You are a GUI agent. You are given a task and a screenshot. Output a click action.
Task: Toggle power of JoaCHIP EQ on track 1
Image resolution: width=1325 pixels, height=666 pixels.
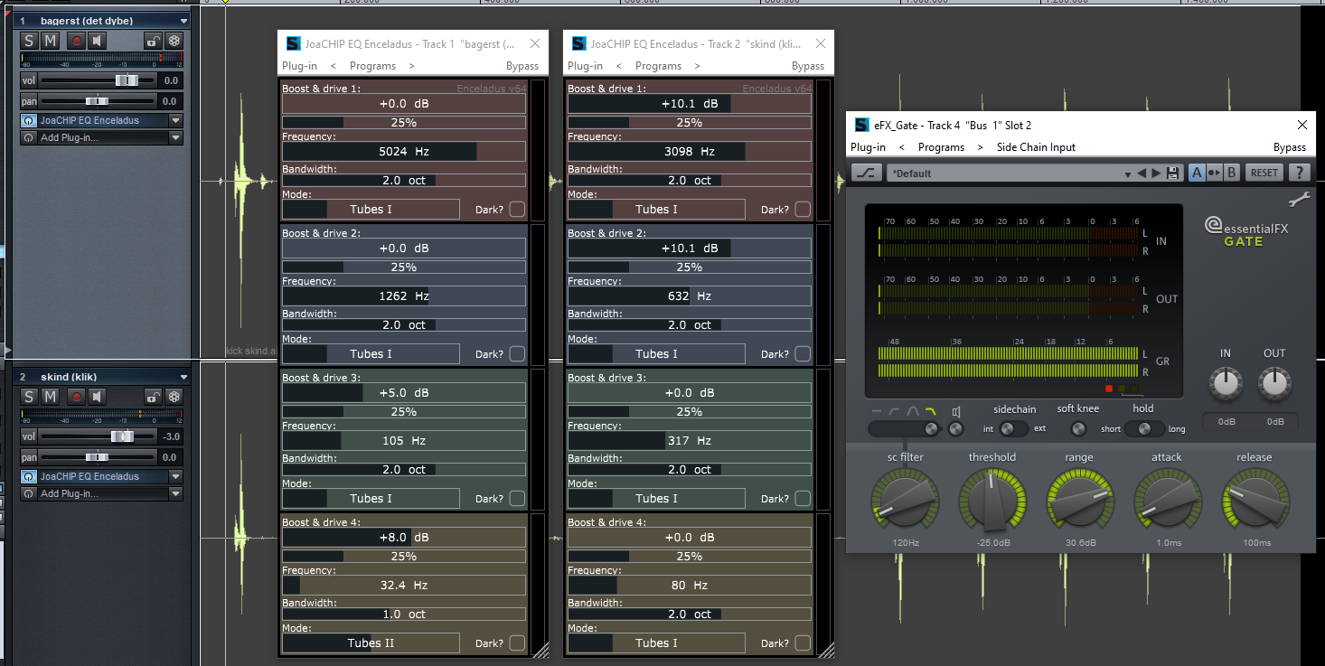pos(29,120)
